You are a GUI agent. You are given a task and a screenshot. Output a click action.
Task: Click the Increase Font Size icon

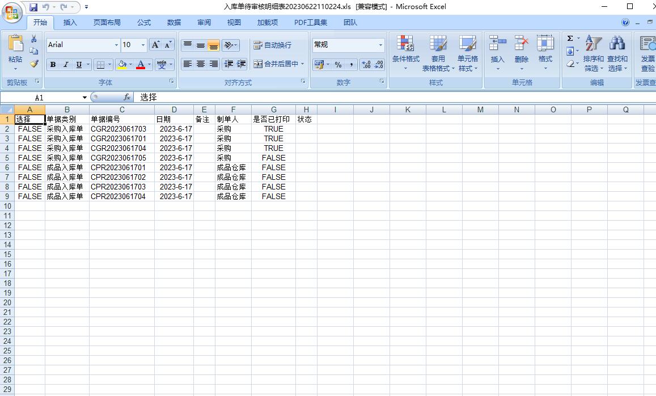pyautogui.click(x=155, y=45)
